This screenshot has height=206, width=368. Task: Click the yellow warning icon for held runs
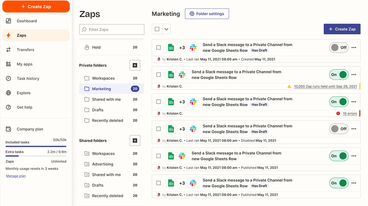tap(289, 87)
